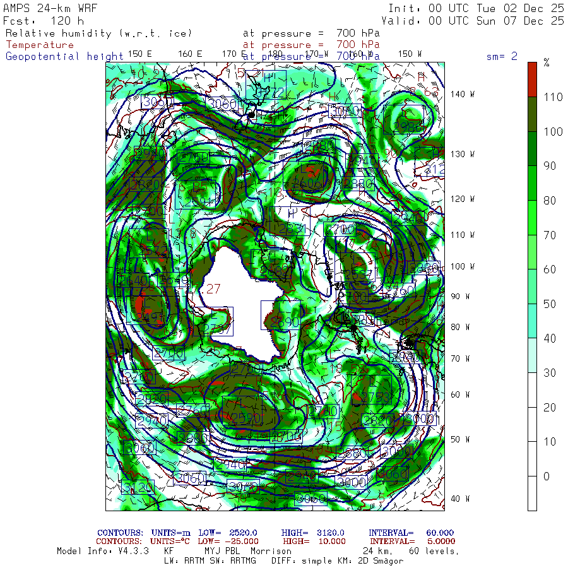Click the Relative humidity legend label
Viewport: 568px width, 568px height.
click(98, 33)
